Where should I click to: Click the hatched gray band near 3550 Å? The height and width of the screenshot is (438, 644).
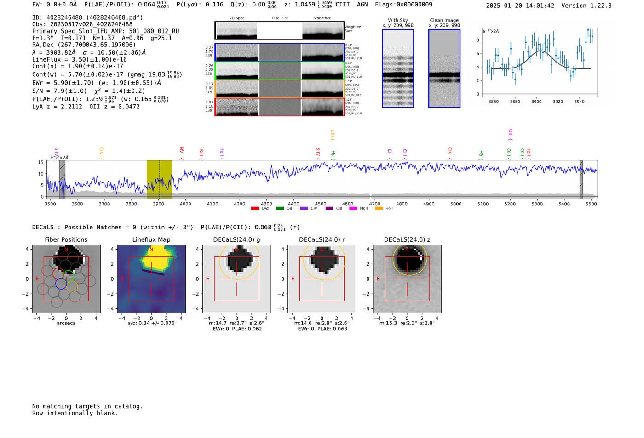point(62,179)
